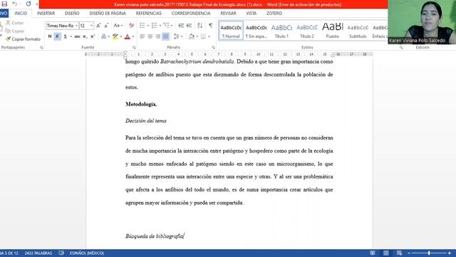456x257 pixels.
Task: Expand underline style dropdown arrow
Action: point(71,36)
